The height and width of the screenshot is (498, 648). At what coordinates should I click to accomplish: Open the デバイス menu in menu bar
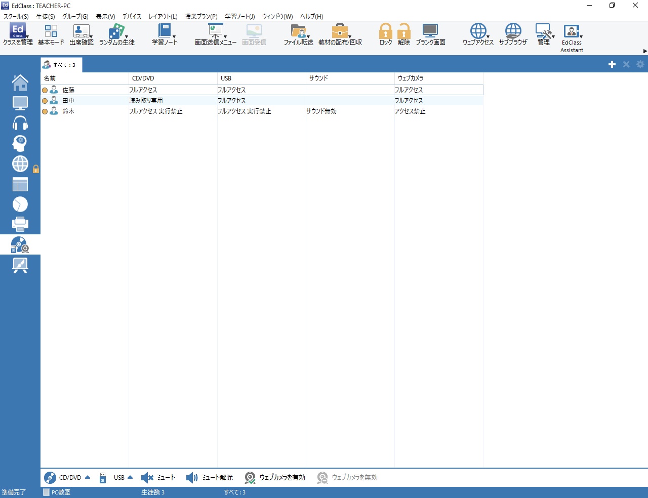(x=132, y=17)
